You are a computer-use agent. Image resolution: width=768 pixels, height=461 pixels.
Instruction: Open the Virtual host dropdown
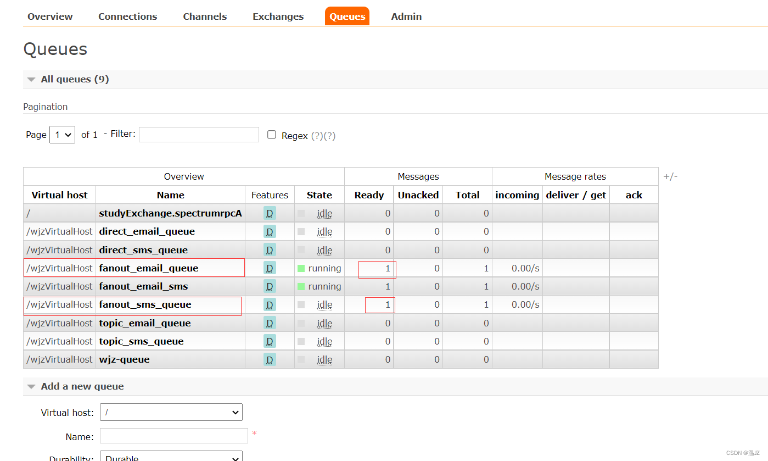coord(171,412)
